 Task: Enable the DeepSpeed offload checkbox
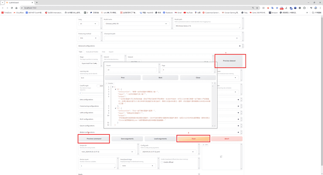point(162,162)
